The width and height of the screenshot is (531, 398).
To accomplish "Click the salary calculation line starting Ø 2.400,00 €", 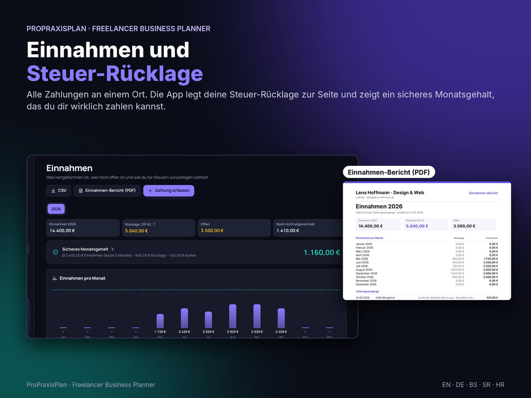I will coord(129,255).
